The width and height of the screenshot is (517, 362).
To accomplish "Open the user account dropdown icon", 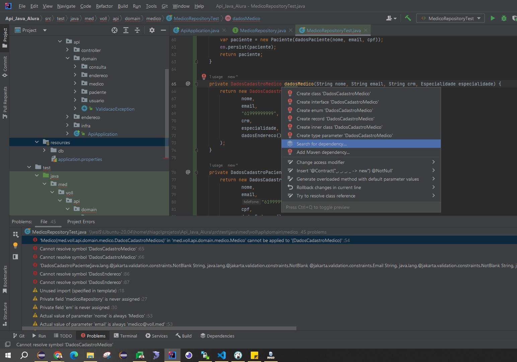I will coord(391,18).
